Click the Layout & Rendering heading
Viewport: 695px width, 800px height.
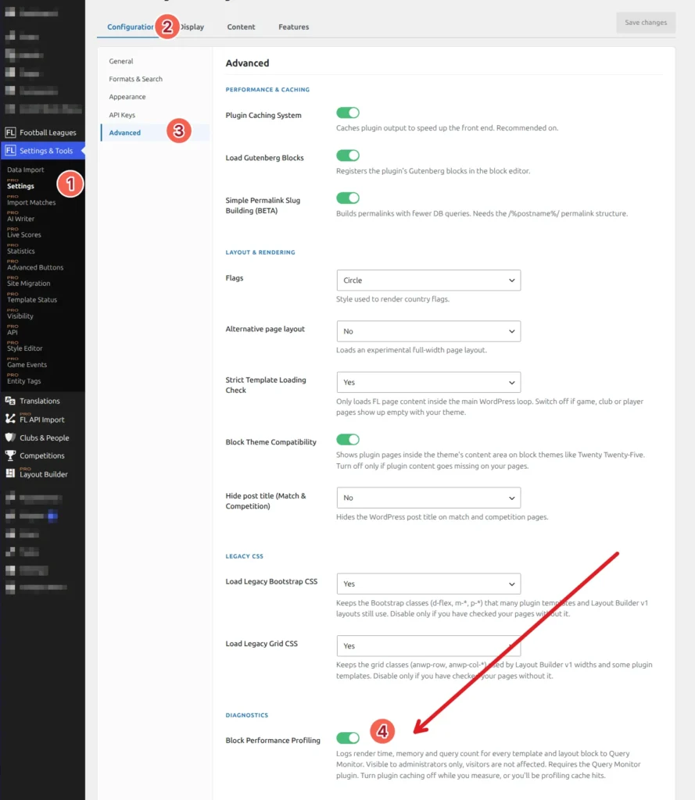(260, 252)
